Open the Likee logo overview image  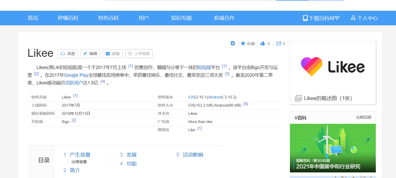point(333,67)
